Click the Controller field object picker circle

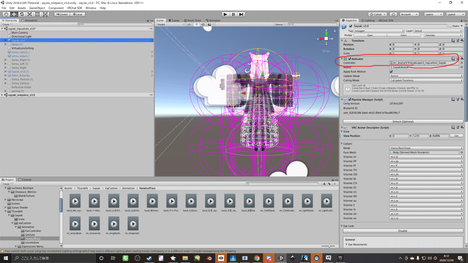(x=462, y=63)
